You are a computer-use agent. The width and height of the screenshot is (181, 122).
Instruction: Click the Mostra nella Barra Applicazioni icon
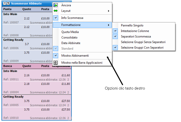click(56, 62)
